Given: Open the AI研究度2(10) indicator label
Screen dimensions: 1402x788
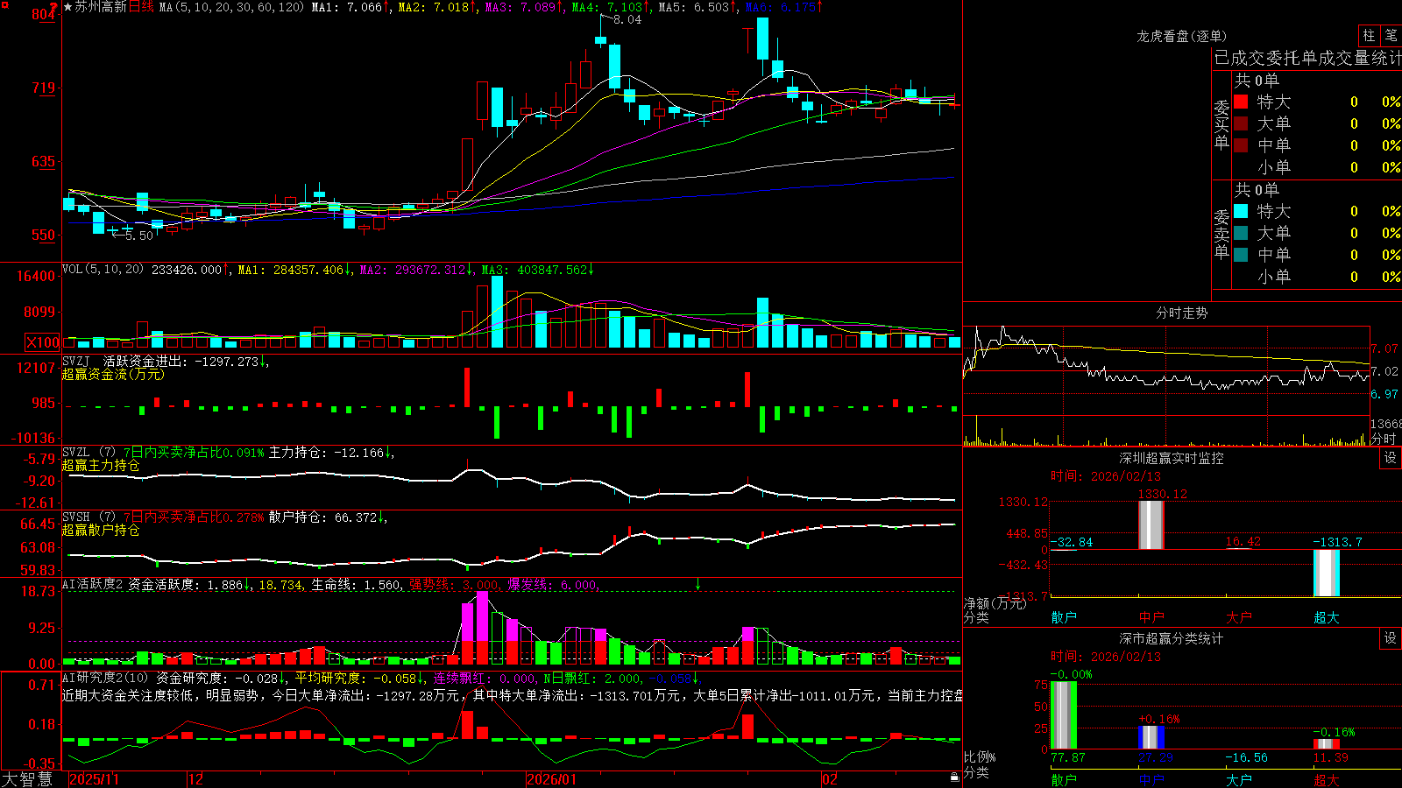Looking at the screenshot, I should click(x=105, y=678).
